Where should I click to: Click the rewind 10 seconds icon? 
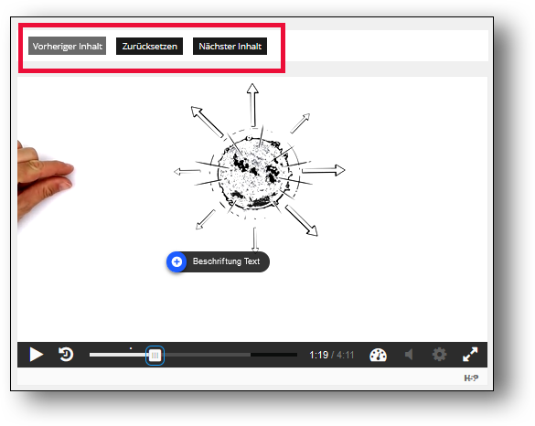click(66, 354)
